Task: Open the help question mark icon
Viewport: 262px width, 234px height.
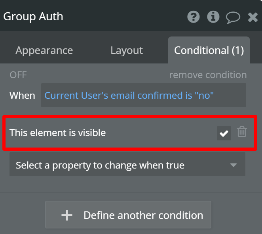Action: pos(193,17)
